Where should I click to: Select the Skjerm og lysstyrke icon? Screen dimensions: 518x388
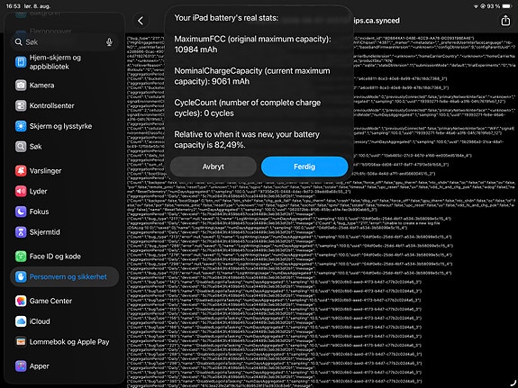point(21,126)
